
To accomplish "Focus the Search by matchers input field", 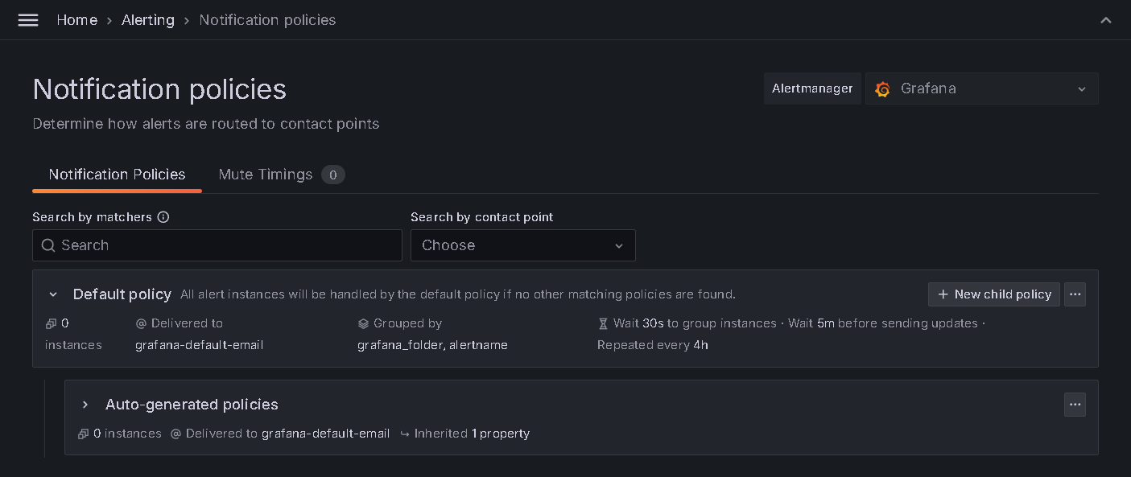I will coord(225,245).
